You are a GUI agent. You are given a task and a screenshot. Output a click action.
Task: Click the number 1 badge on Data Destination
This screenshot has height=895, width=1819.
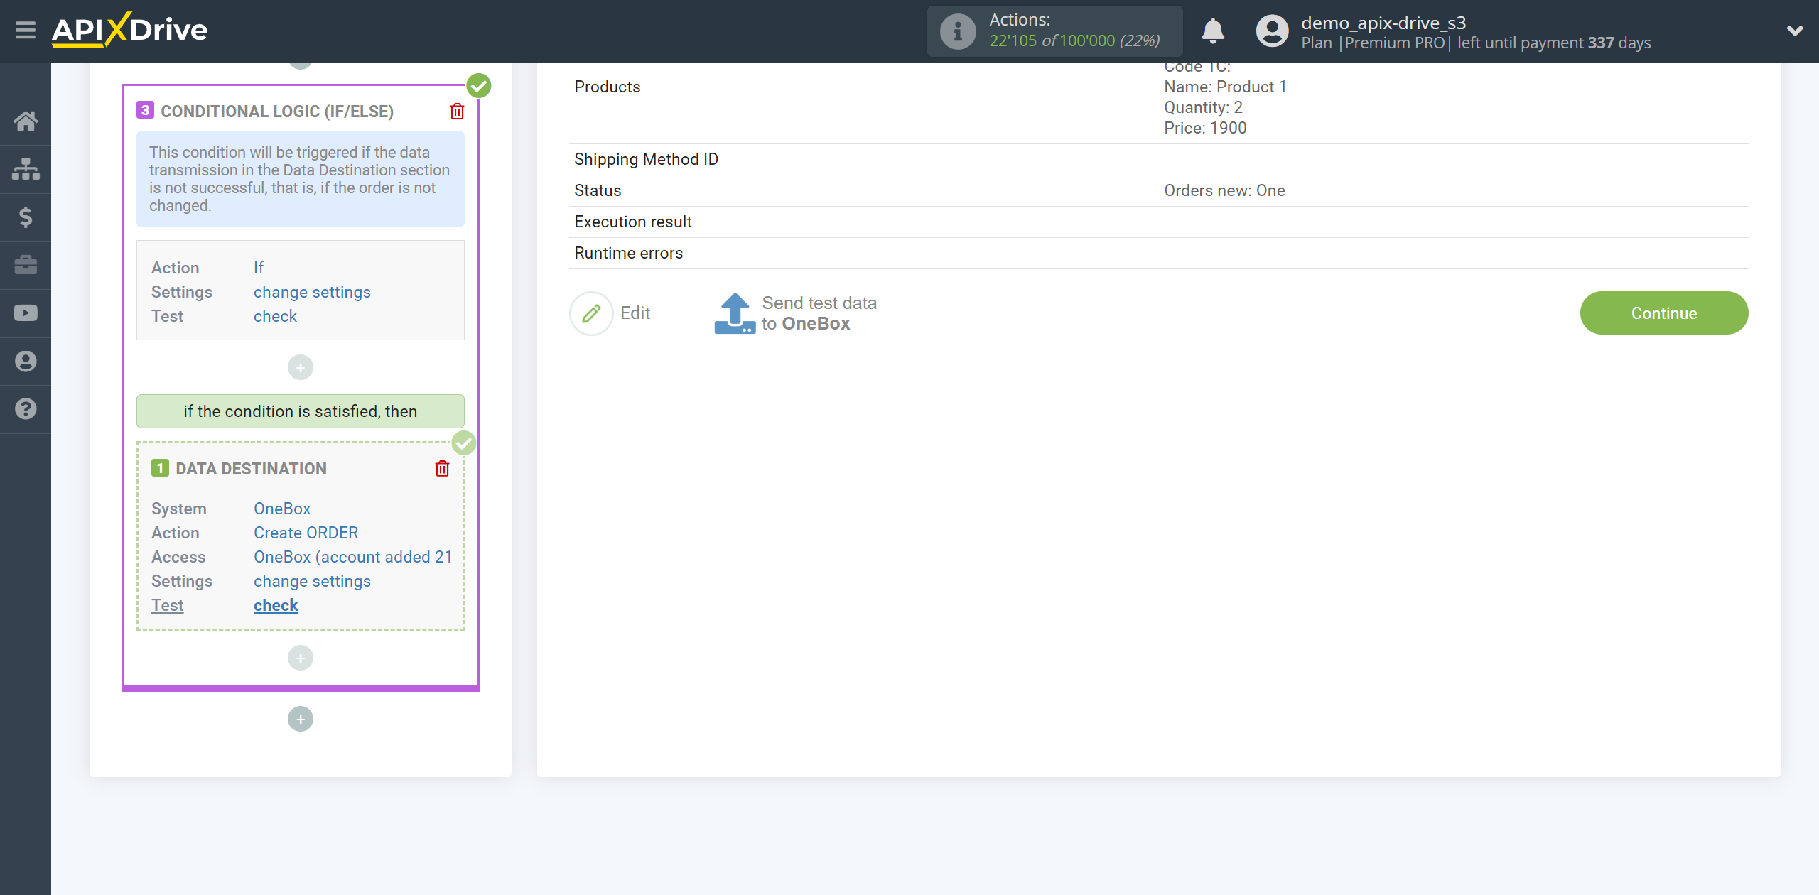160,467
